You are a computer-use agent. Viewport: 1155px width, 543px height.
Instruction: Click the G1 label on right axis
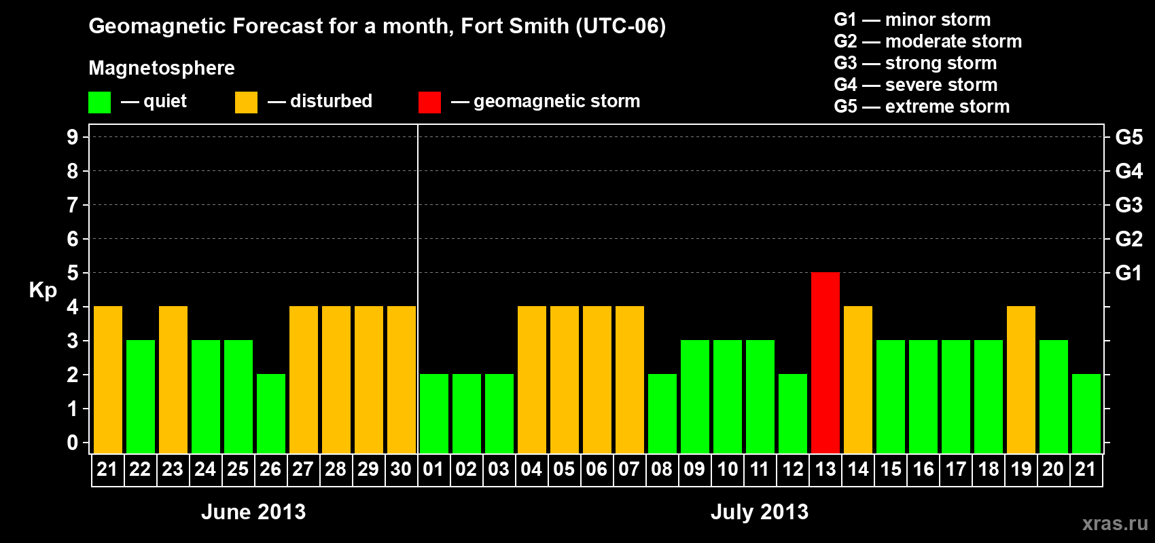click(x=1129, y=273)
